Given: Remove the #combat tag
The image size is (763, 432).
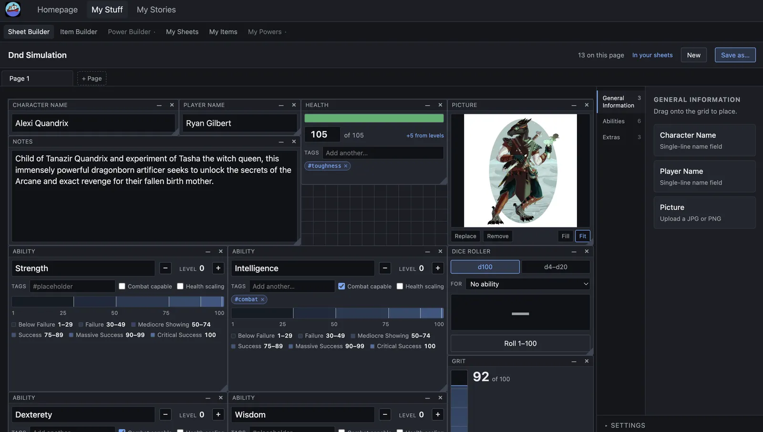Looking at the screenshot, I should pos(262,299).
